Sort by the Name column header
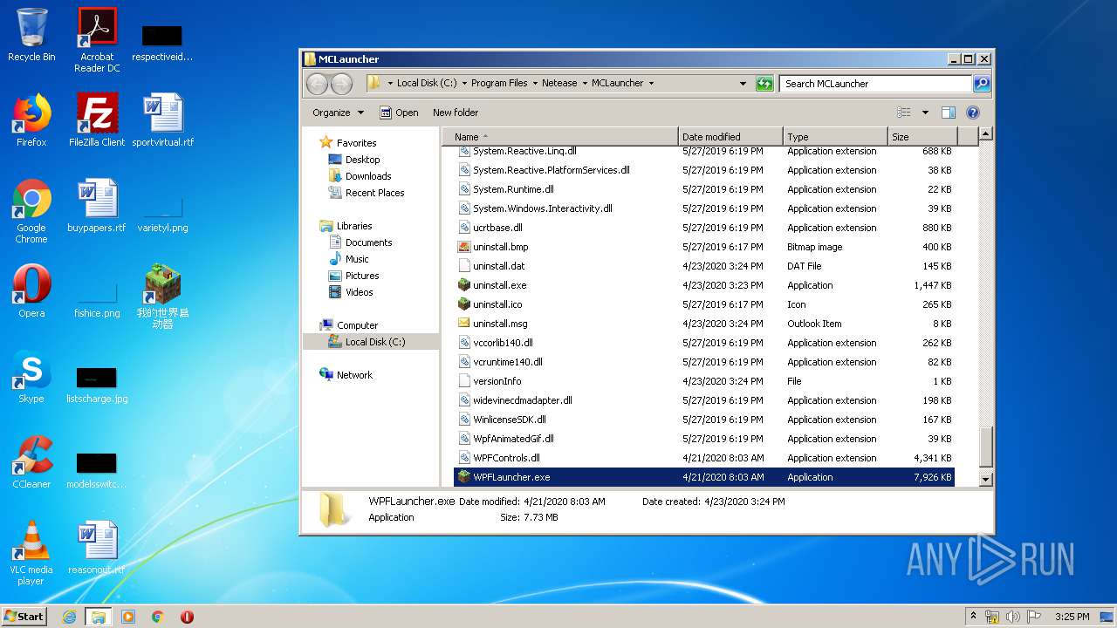Image resolution: width=1117 pixels, height=628 pixels. point(559,137)
